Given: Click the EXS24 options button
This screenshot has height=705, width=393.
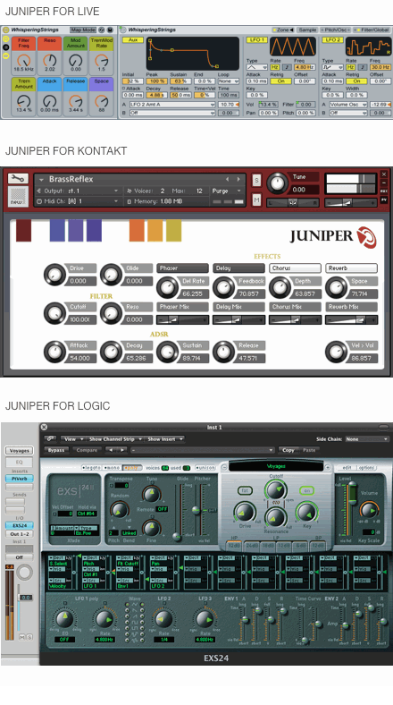Looking at the screenshot, I should [366, 468].
